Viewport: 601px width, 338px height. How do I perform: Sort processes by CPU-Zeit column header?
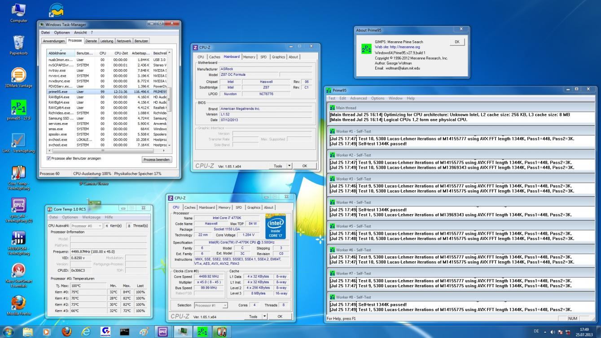[120, 53]
